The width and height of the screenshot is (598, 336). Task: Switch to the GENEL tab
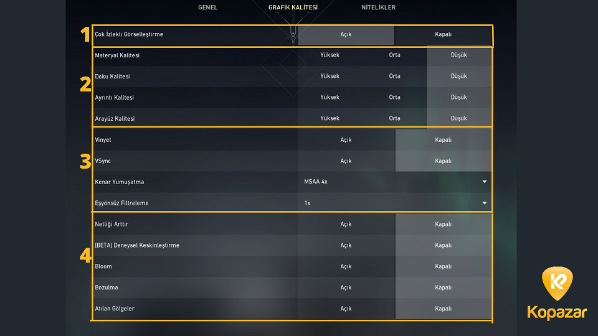pos(208,7)
